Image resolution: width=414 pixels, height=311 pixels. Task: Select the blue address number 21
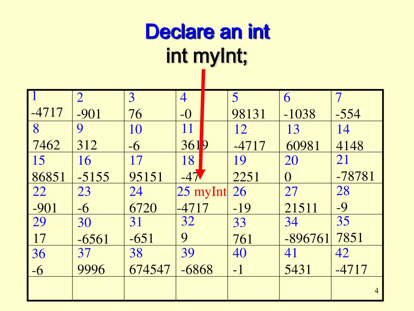(x=342, y=160)
